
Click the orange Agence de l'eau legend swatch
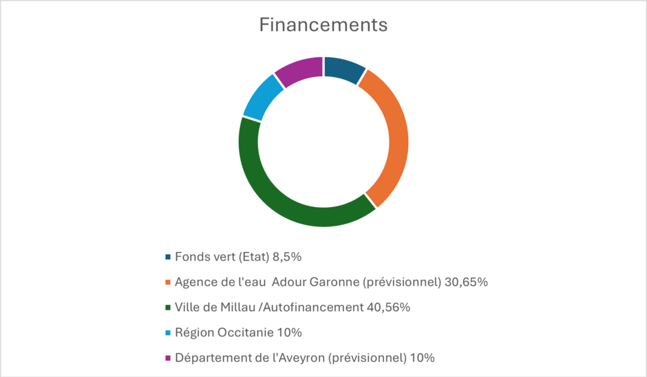pyautogui.click(x=167, y=282)
